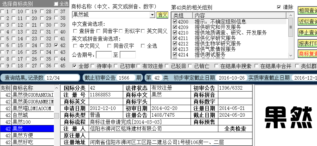This screenshot has height=146, width=317.
Task: Select result row 果然喵LDMIAOCOM
Action: click(27, 108)
